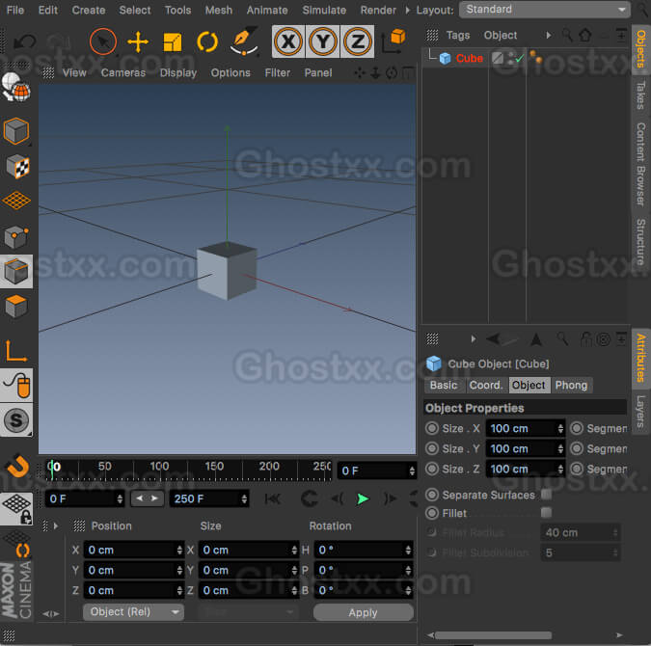
Task: Click the timeline preview range slider arrows
Action: [x=147, y=498]
